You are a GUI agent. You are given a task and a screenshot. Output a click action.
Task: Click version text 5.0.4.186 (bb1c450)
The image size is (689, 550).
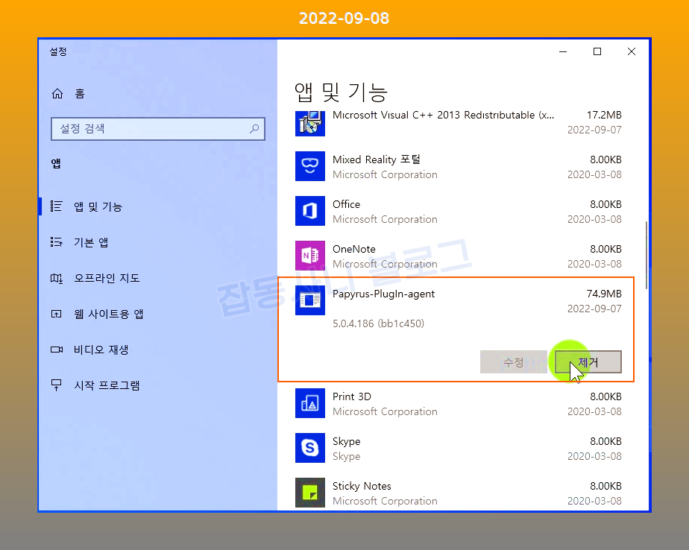(x=378, y=323)
